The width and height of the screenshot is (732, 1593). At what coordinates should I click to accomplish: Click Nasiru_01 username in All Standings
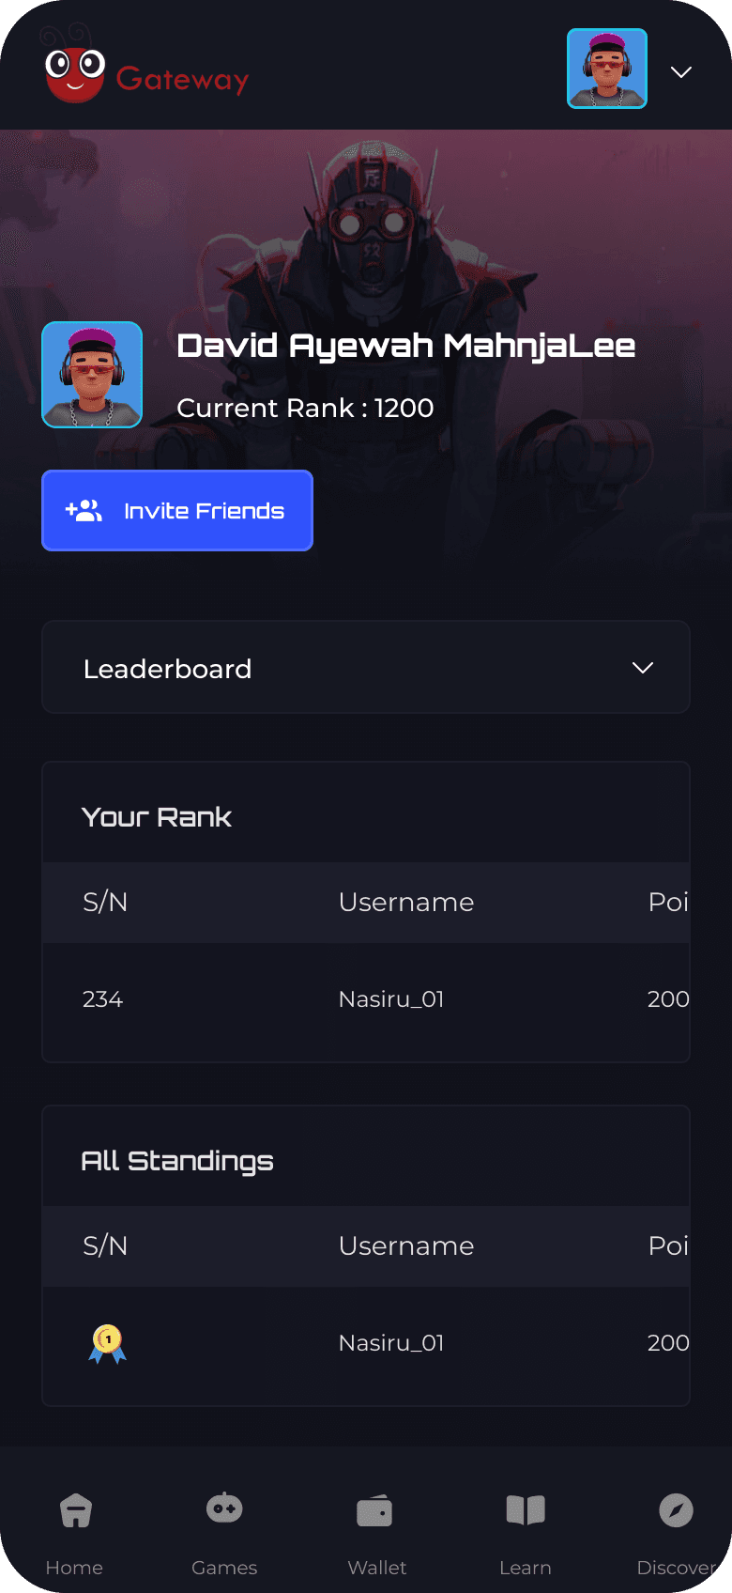pyautogui.click(x=391, y=1343)
